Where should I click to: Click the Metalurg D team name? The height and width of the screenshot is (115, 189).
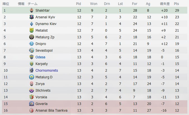click(x=44, y=77)
